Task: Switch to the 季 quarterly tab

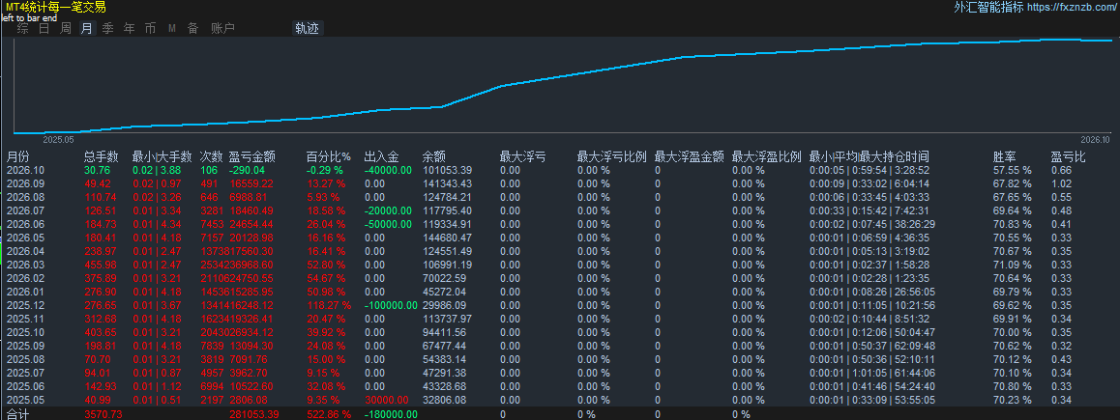Action: (108, 29)
